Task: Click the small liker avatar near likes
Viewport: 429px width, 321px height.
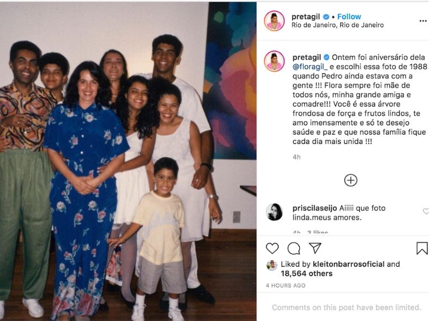Action: click(272, 265)
